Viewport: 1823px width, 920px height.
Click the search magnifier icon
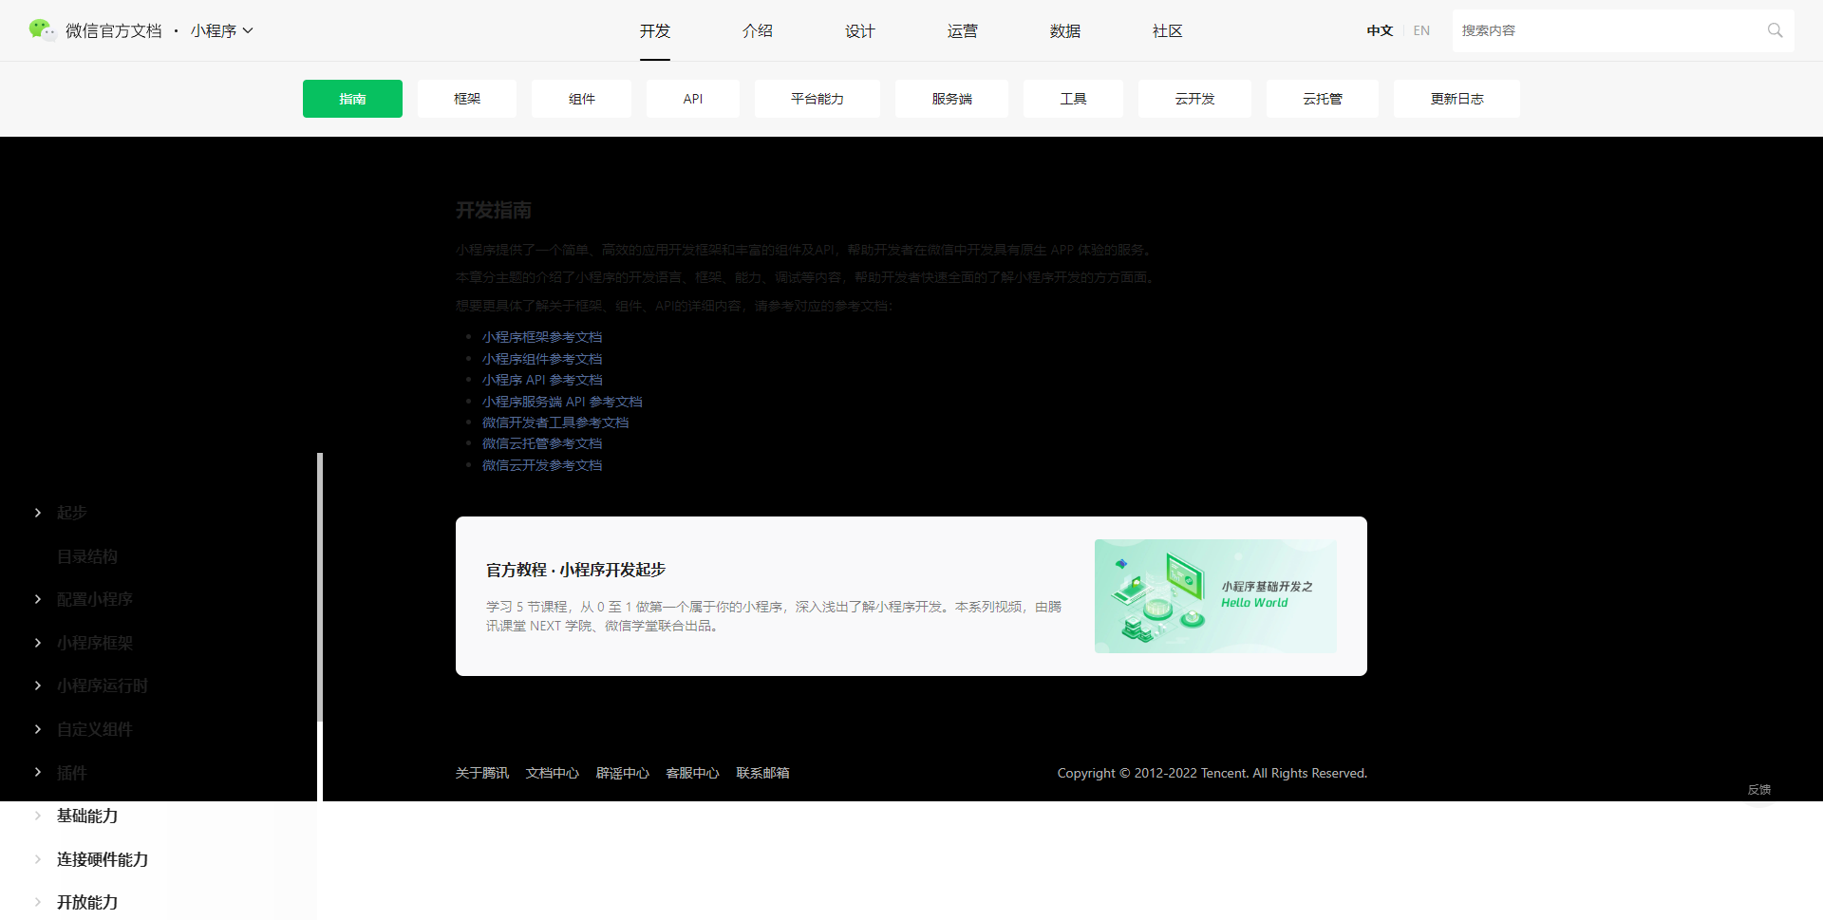pyautogui.click(x=1775, y=30)
